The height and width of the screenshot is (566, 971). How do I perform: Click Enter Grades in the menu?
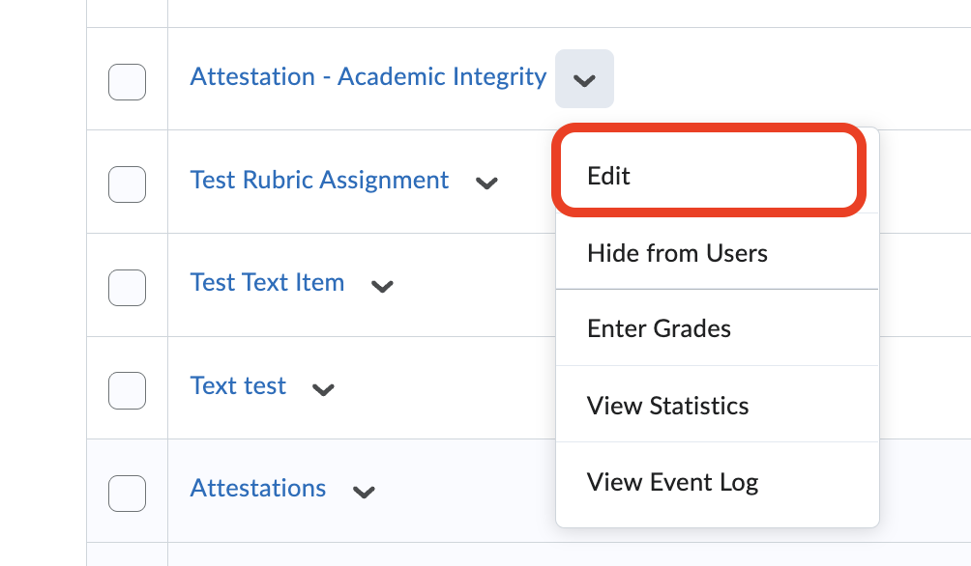tap(659, 328)
